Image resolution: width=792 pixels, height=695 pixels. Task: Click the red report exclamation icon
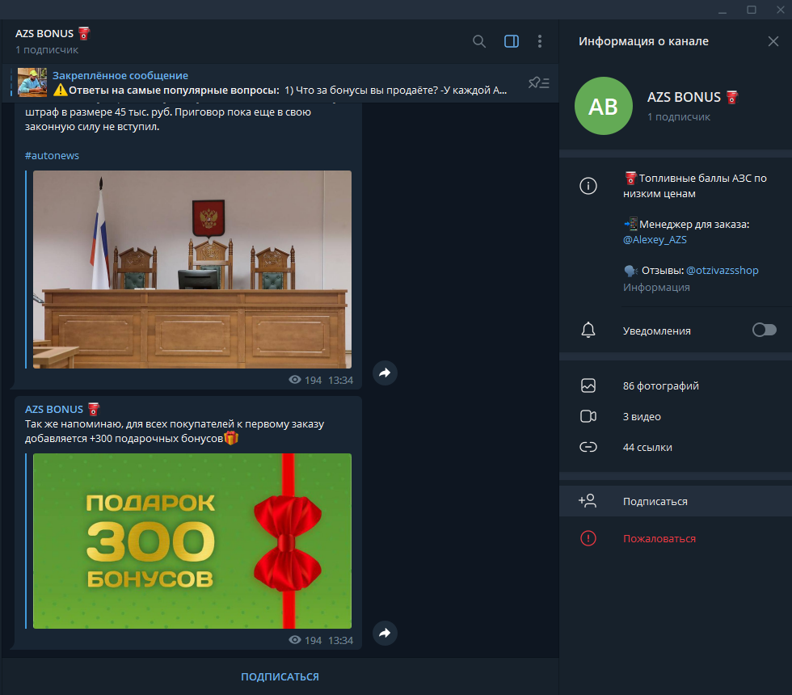pos(588,538)
